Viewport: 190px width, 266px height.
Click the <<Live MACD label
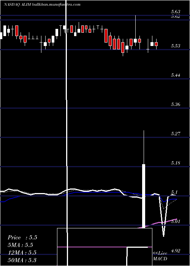point(160,256)
